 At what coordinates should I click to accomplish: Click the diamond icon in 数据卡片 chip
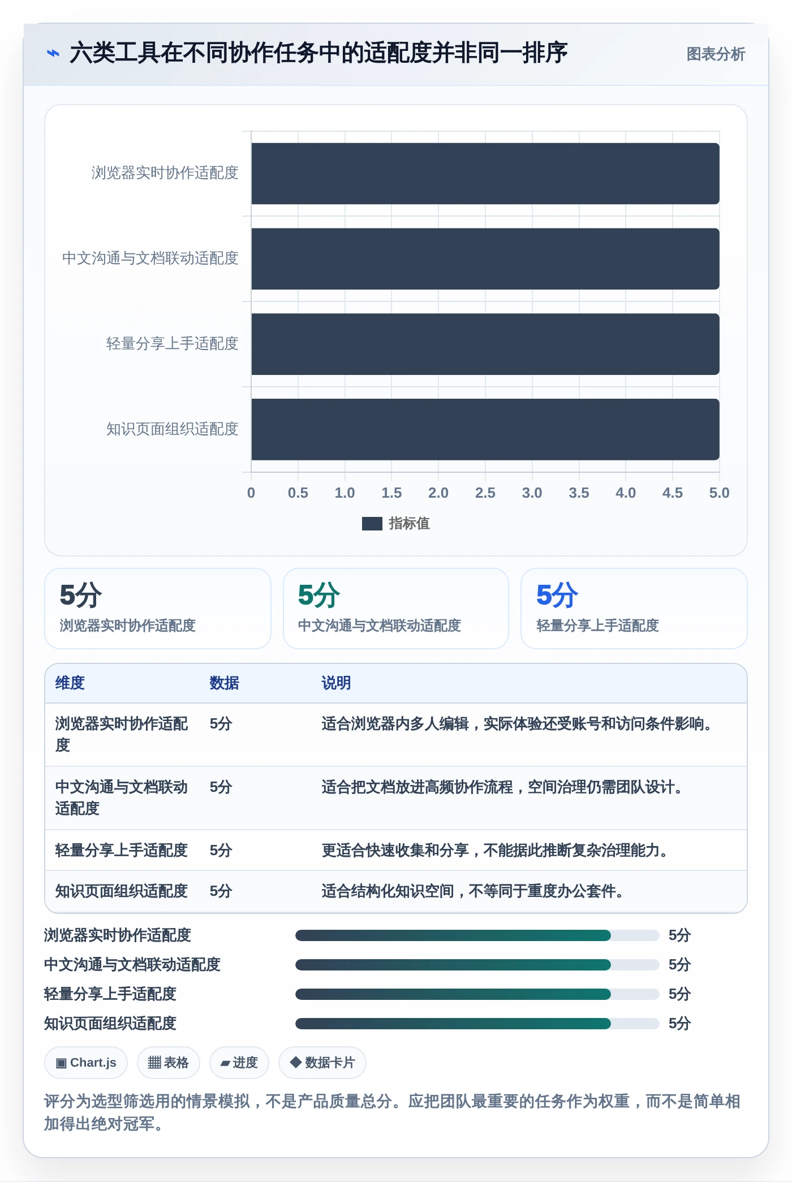295,1062
